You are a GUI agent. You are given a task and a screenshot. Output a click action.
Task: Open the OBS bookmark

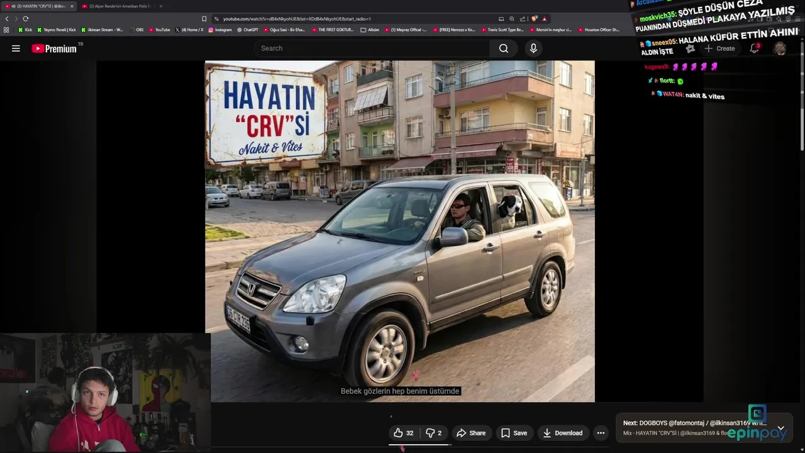(136, 30)
